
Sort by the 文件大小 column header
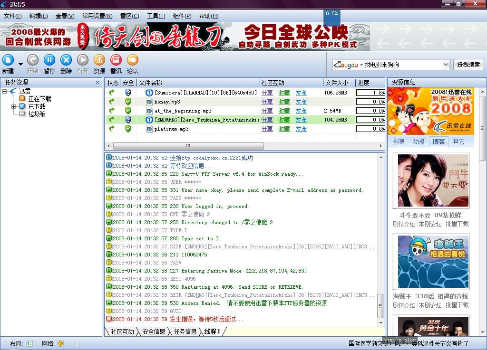339,83
